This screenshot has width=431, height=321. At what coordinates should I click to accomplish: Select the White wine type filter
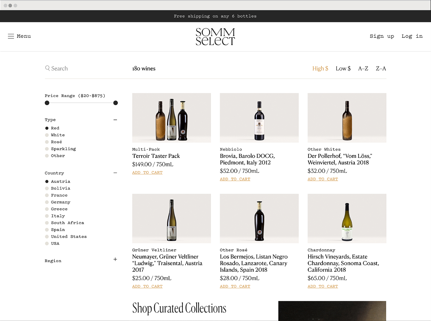click(x=55, y=135)
